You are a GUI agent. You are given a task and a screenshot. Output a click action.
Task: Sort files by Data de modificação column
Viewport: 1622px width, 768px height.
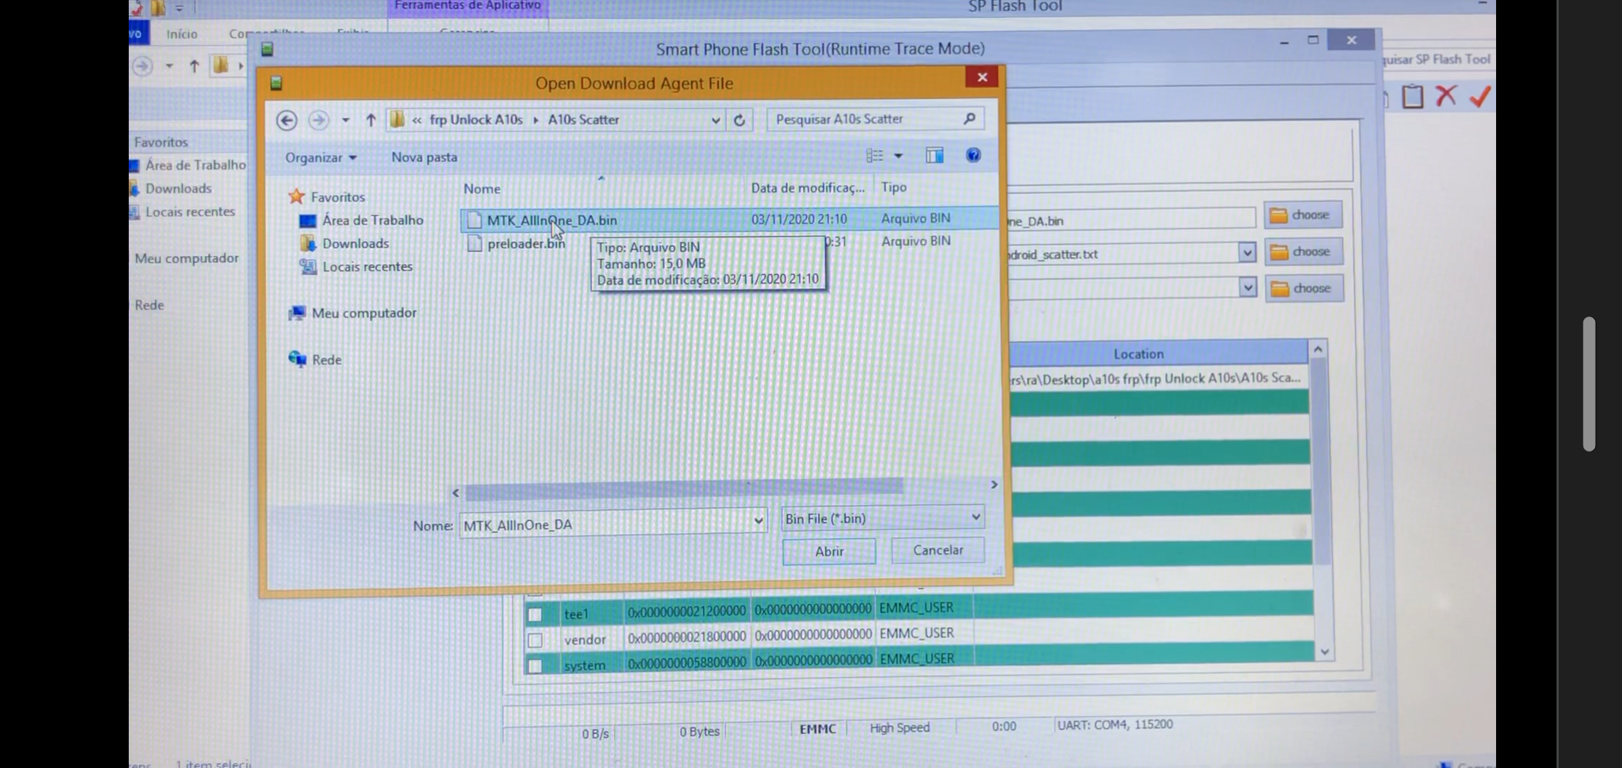(x=807, y=188)
